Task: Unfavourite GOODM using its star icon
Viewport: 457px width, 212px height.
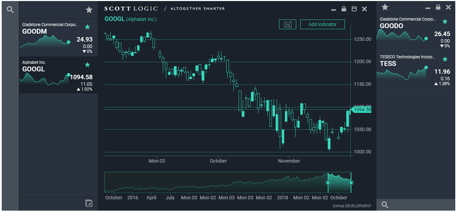Action: (x=87, y=27)
